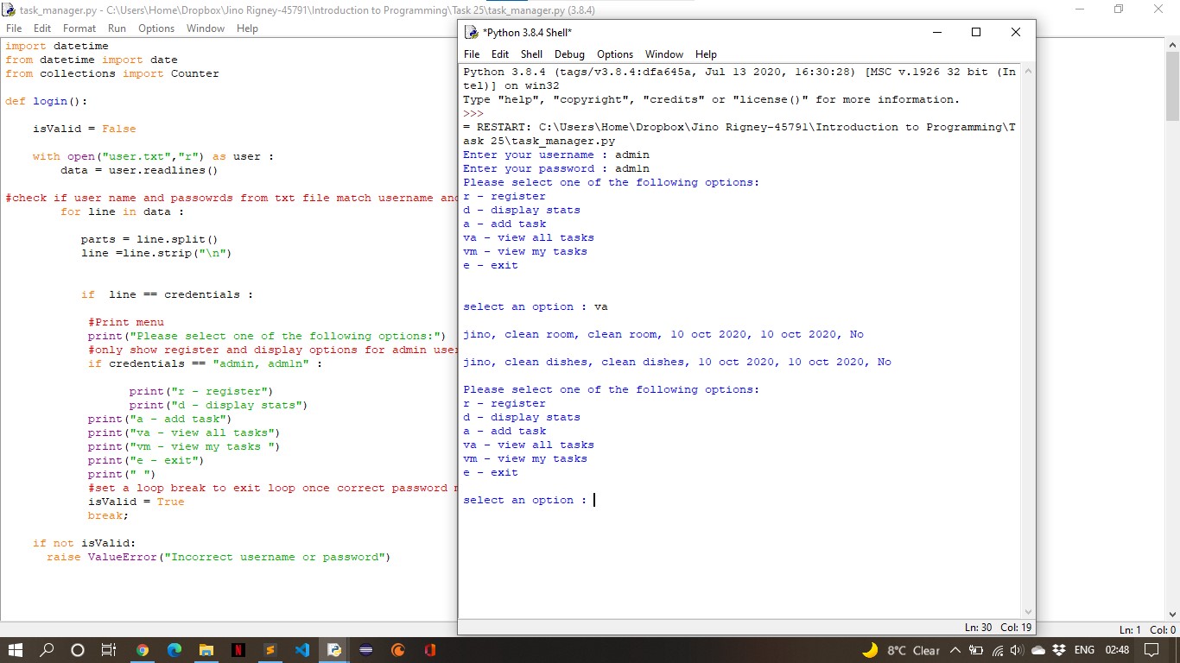
Task: Open the Windows Start menu
Action: [x=16, y=650]
